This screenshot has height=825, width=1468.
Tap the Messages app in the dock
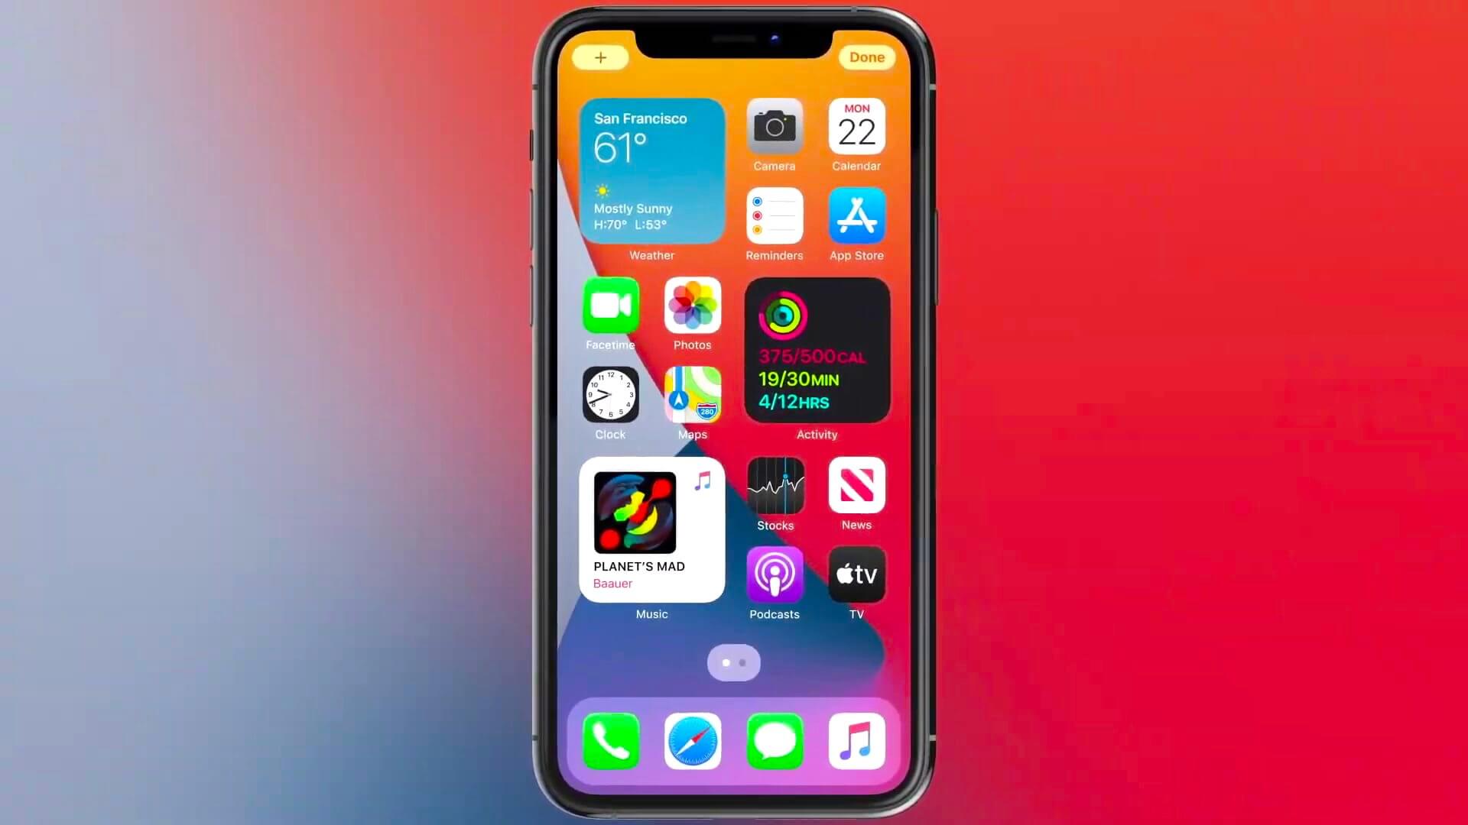775,742
